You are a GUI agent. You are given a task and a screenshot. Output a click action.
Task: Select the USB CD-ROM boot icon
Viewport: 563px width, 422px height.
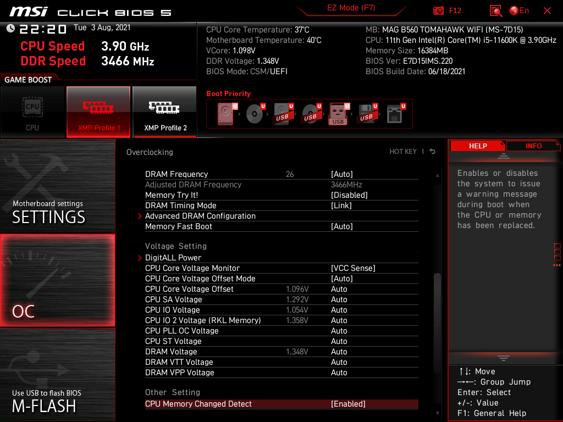pos(312,114)
